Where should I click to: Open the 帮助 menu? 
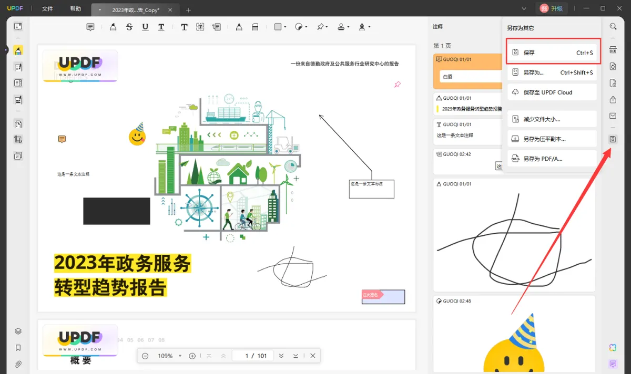point(76,9)
